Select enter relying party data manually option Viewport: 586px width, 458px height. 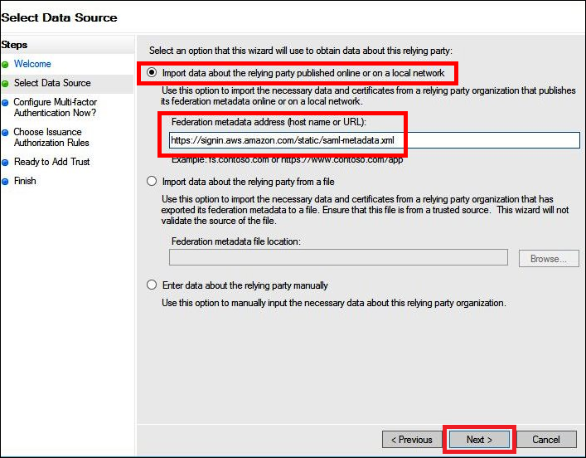(x=152, y=285)
